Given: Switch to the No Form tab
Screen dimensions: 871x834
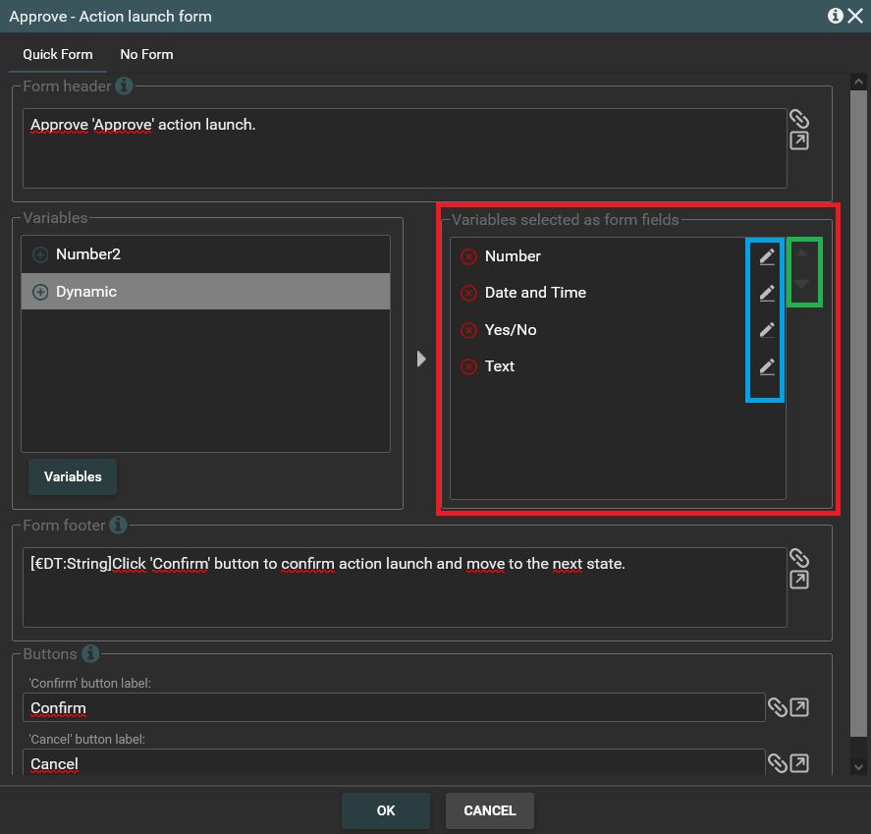Looking at the screenshot, I should tap(146, 54).
